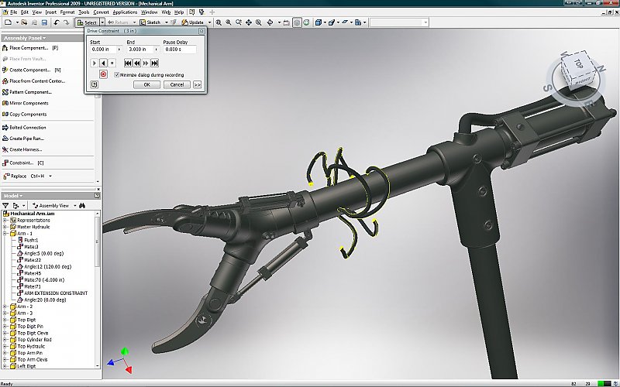Expand the Top Digit tree node
This screenshot has height=387, width=620.
click(x=5, y=320)
